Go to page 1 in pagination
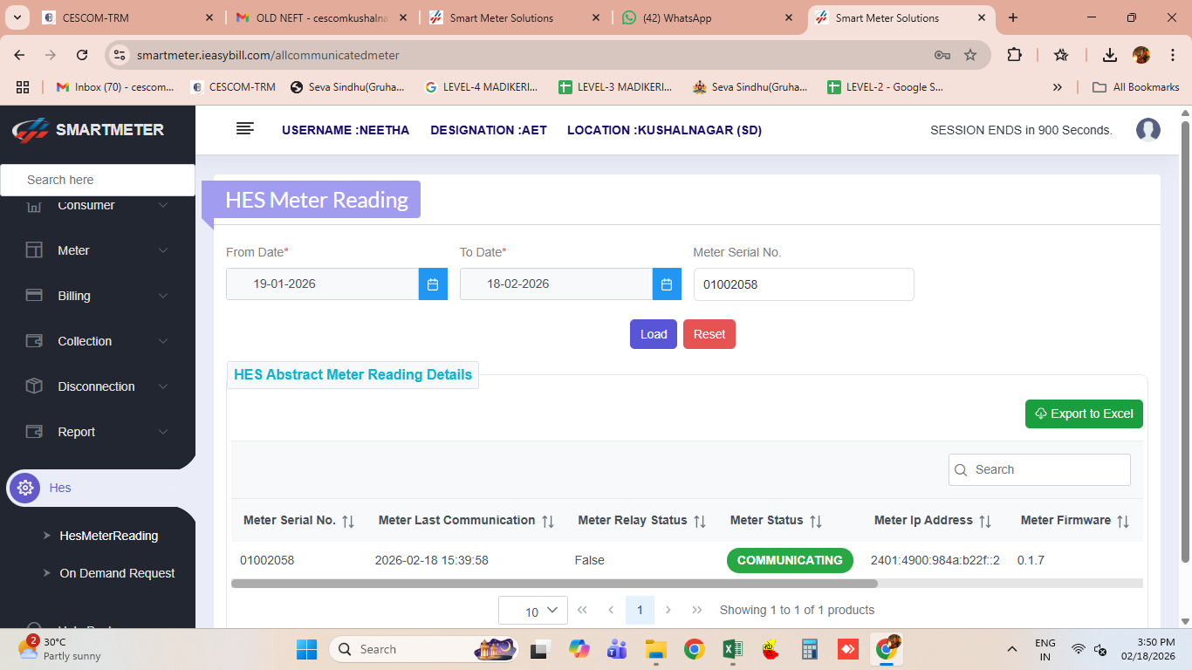This screenshot has width=1192, height=670. [640, 610]
